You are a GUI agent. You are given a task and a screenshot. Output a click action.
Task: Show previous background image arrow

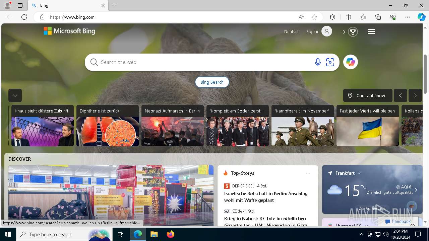[x=401, y=95]
